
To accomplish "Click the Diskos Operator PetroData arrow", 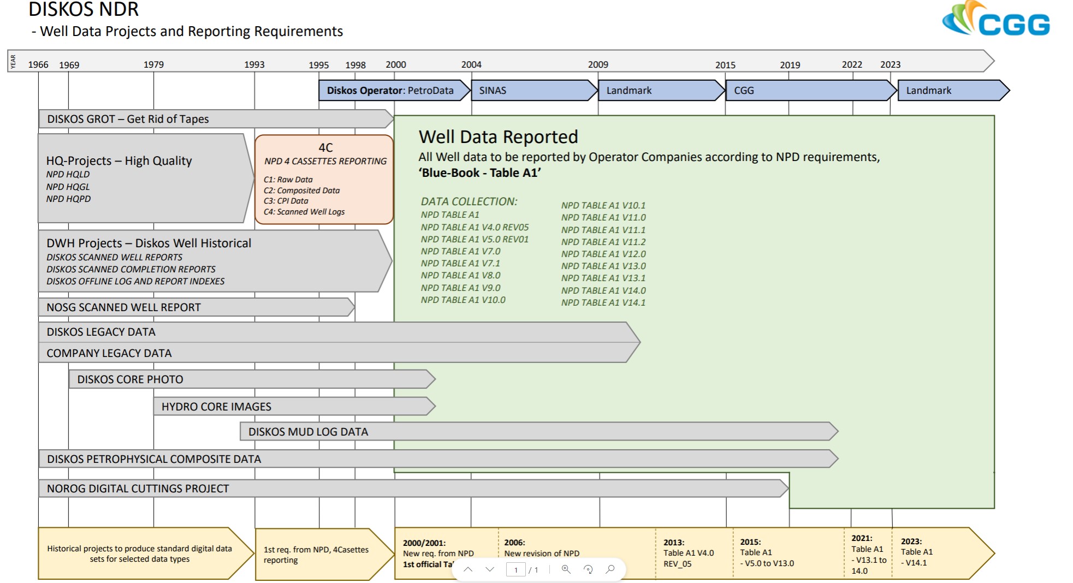I will click(x=390, y=91).
